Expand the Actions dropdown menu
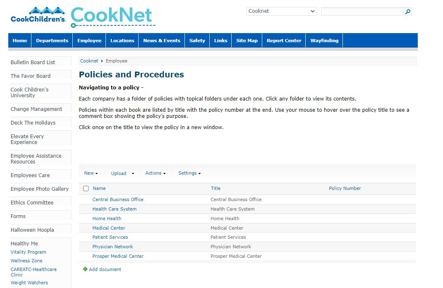The width and height of the screenshot is (443, 288). pos(156,173)
